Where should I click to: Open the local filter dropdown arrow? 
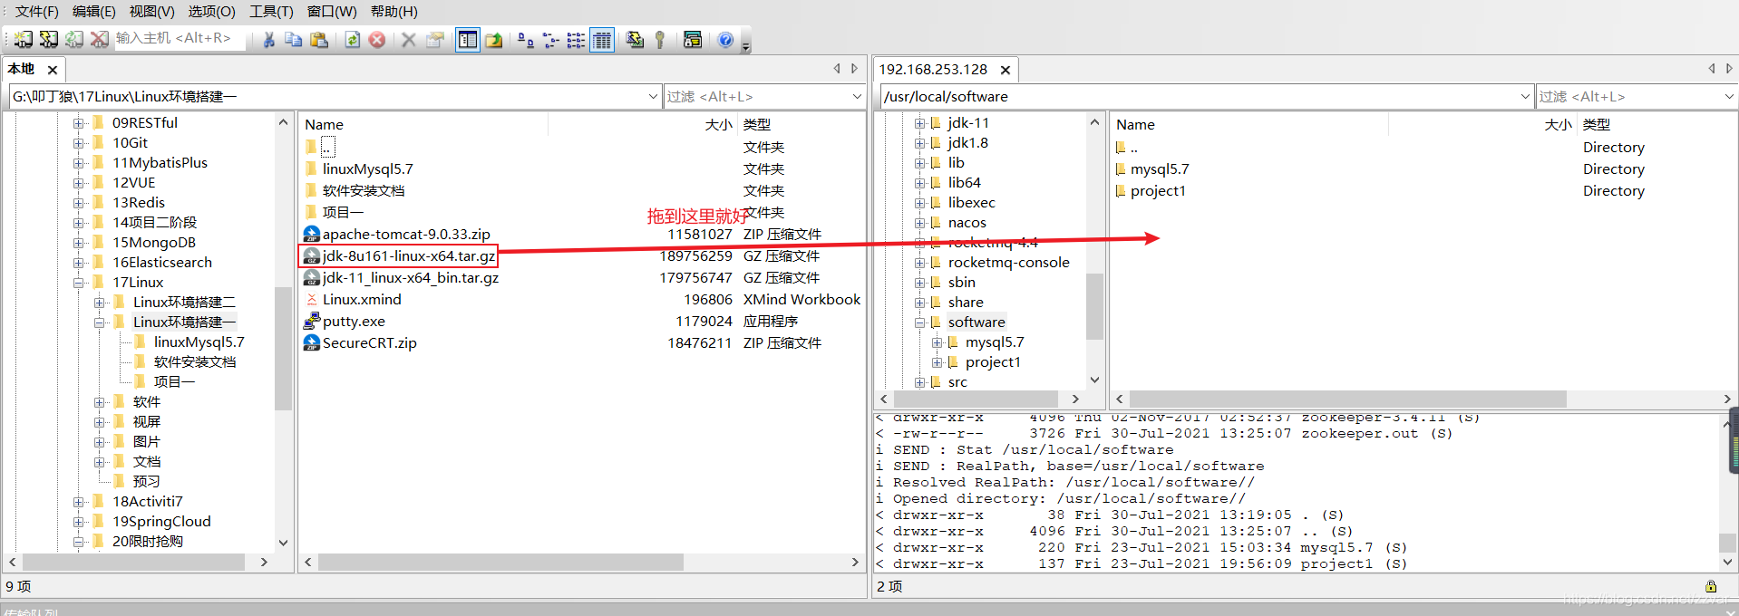857,96
